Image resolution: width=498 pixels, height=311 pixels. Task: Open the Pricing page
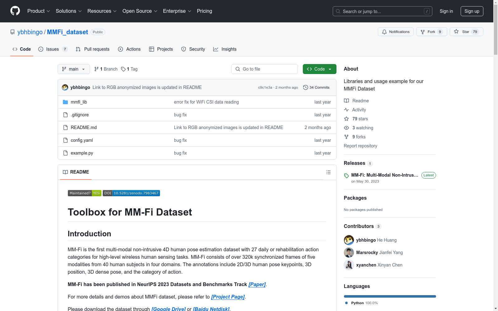coord(204,11)
